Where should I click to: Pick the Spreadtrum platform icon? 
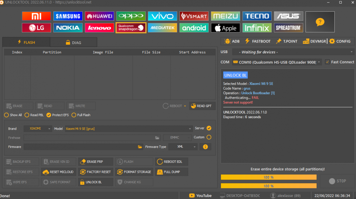click(289, 28)
